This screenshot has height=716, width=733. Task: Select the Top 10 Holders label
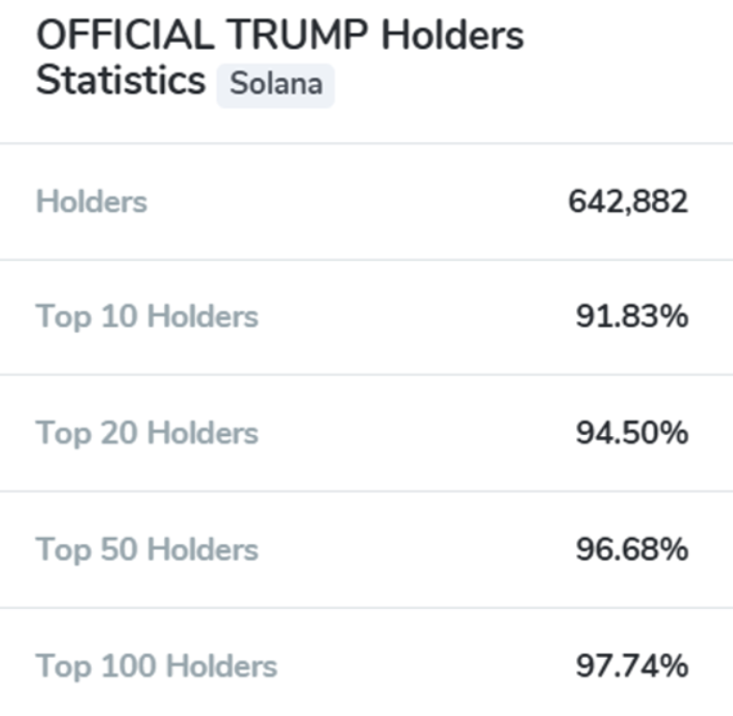point(147,317)
